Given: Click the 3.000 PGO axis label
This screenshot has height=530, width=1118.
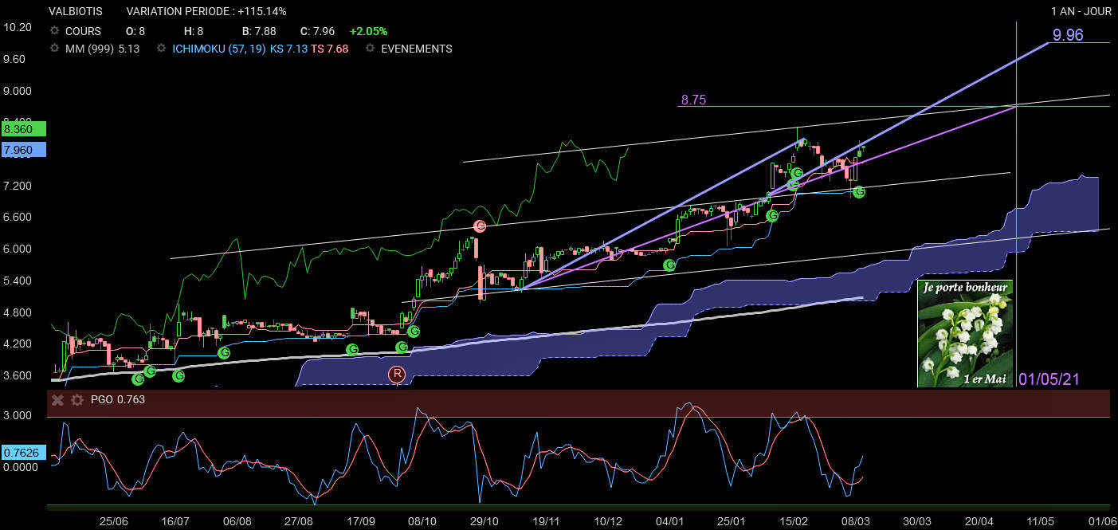Looking at the screenshot, I should (x=18, y=416).
